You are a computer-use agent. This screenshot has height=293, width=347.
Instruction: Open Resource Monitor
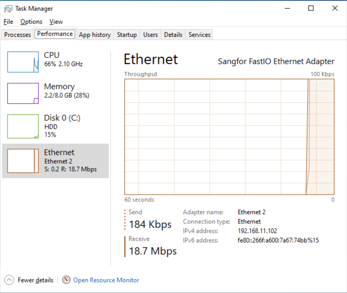click(x=106, y=280)
